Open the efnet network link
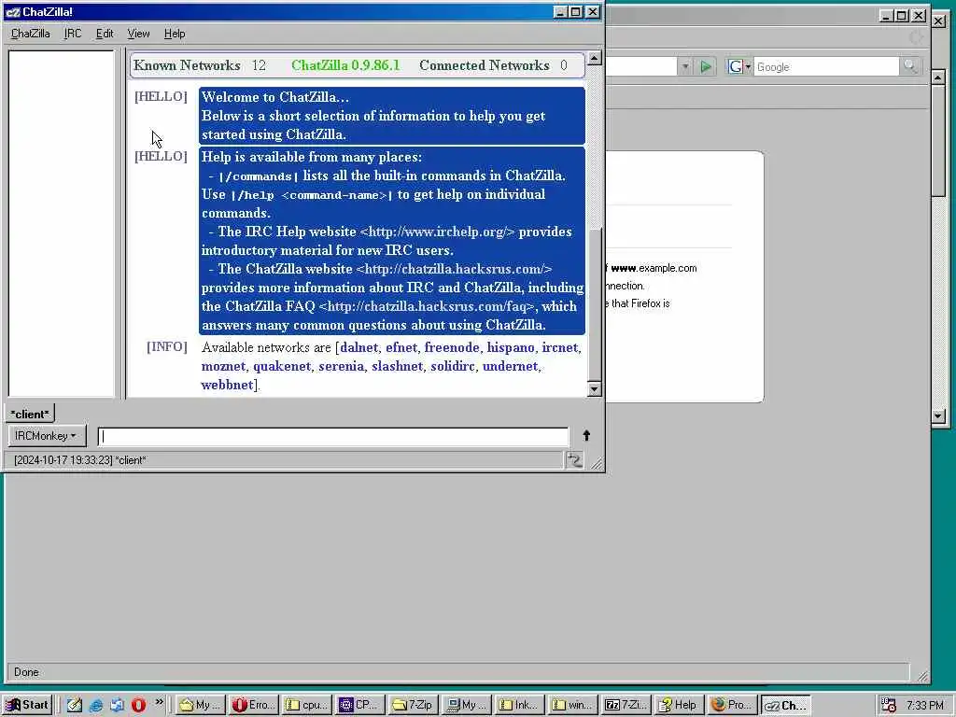 tap(401, 347)
